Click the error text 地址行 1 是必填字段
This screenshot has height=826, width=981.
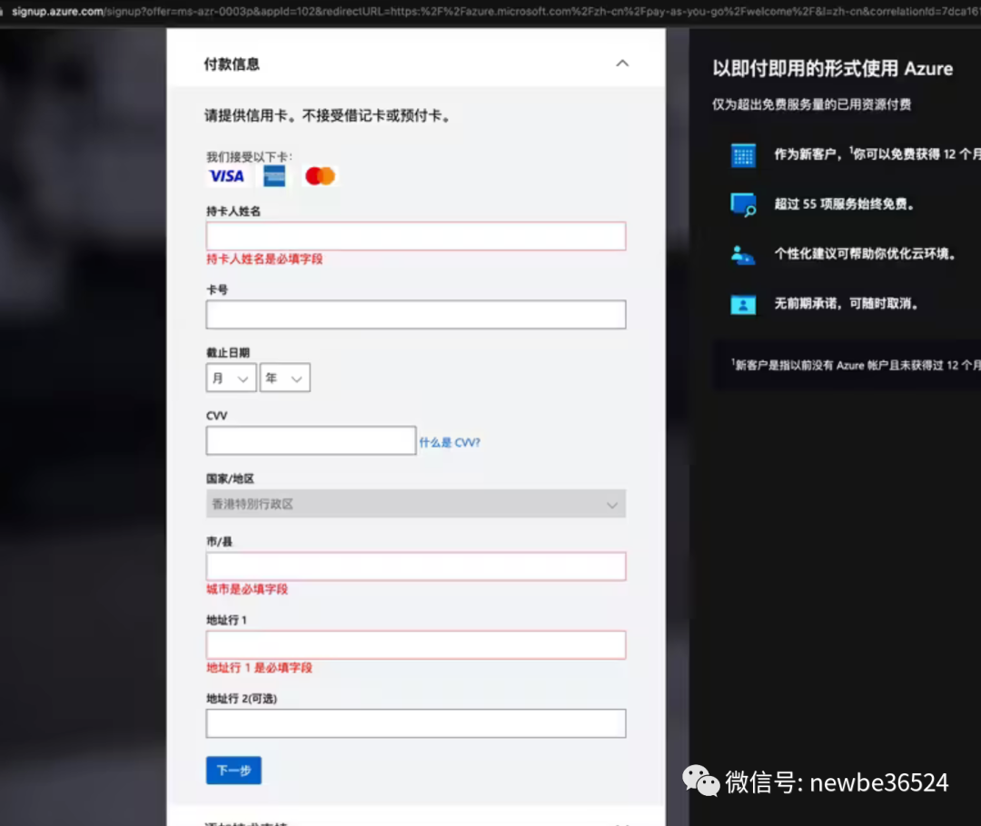pyautogui.click(x=259, y=668)
